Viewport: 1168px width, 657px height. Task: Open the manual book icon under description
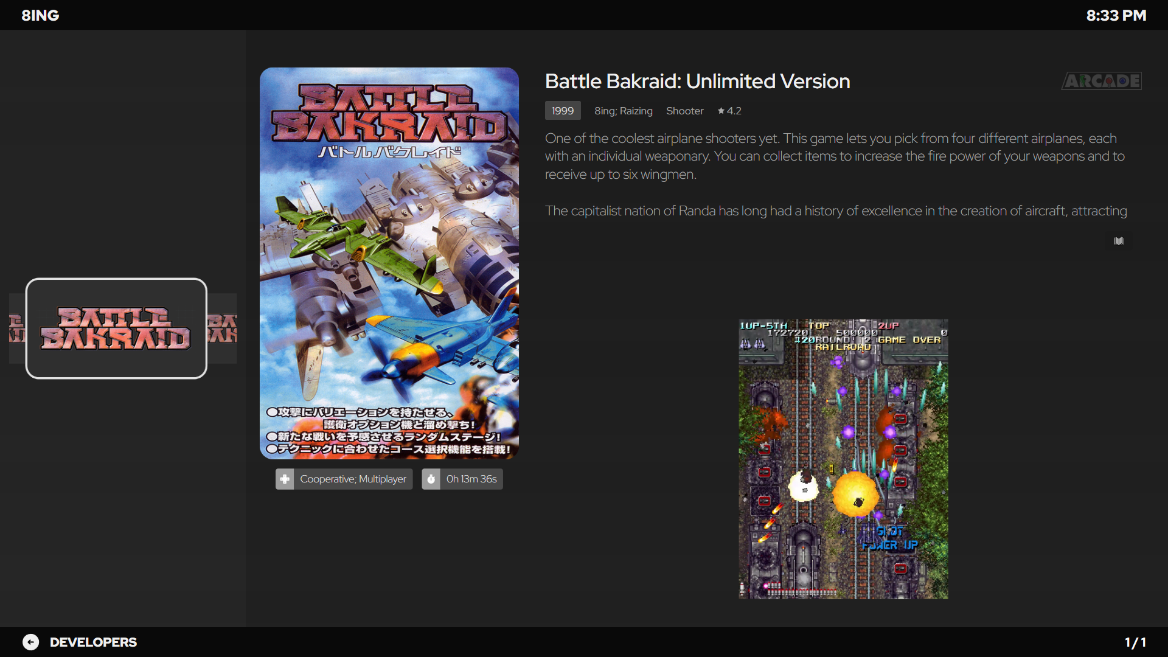[x=1118, y=241]
